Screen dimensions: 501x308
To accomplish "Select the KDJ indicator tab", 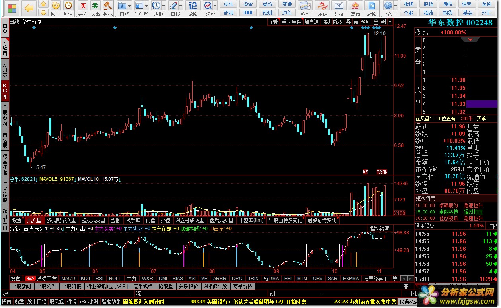I will 85,279.
